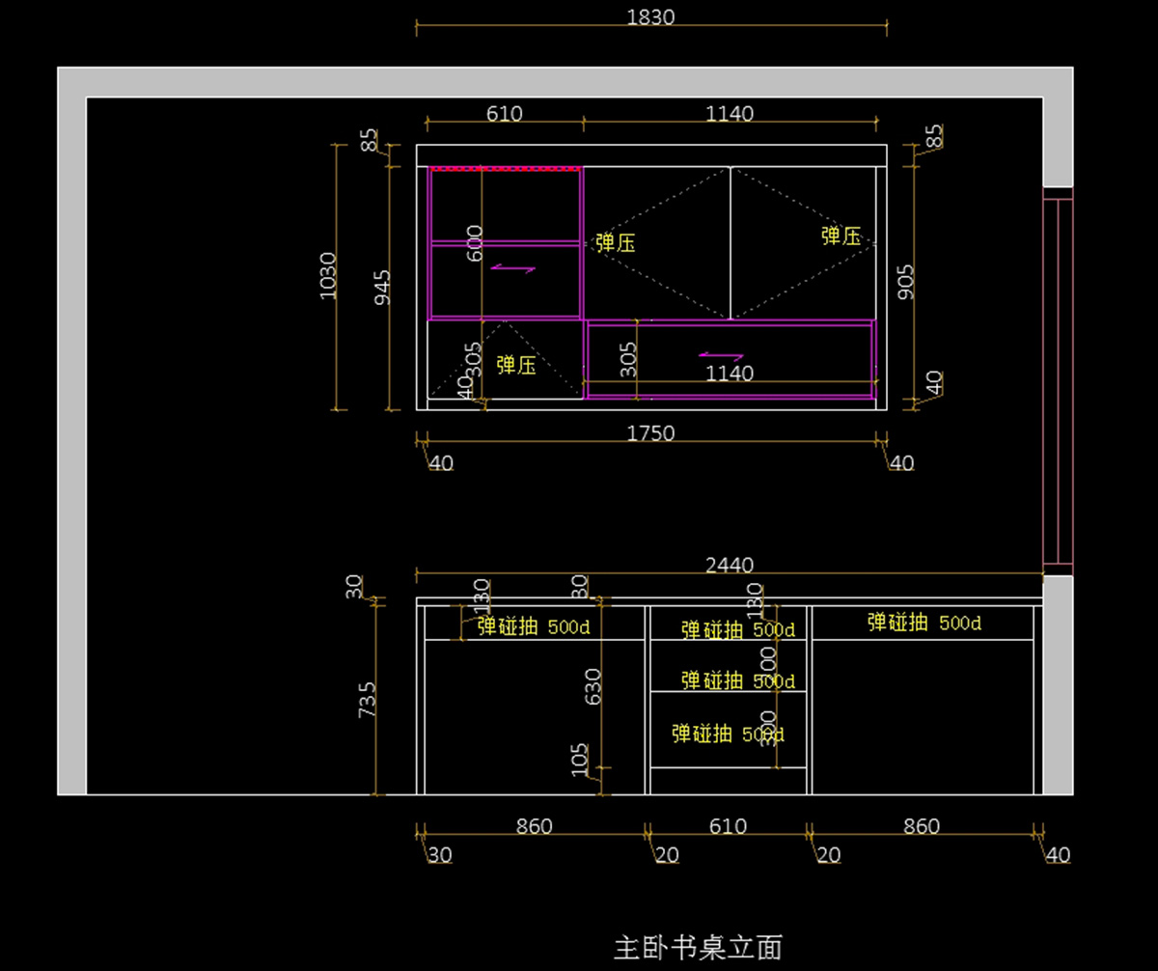Select the 610 dimension below the desk
The height and width of the screenshot is (971, 1158).
pos(728,826)
